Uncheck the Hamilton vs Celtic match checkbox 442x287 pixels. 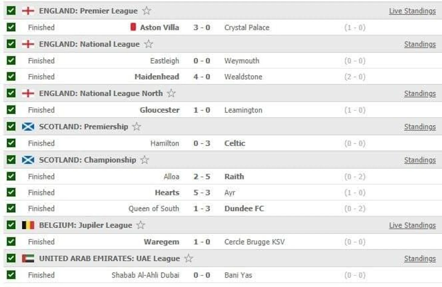pos(11,143)
